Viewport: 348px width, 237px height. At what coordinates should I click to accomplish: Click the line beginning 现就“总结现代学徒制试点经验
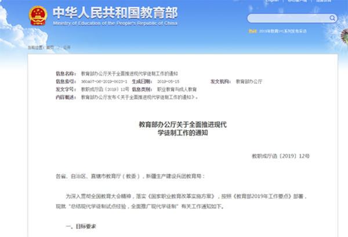click(140, 207)
